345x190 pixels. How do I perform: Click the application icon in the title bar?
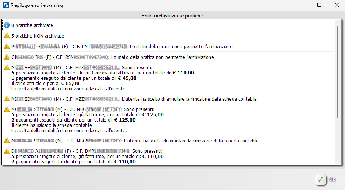[x=5, y=5]
